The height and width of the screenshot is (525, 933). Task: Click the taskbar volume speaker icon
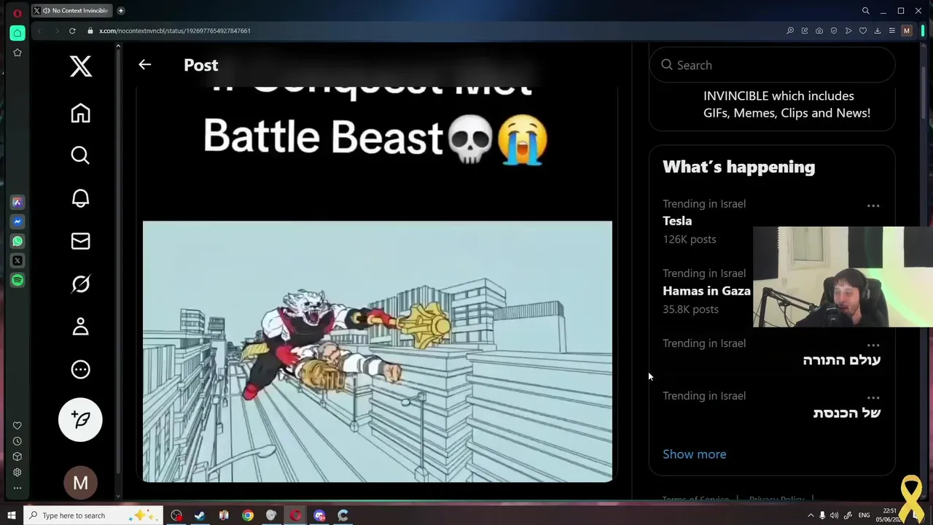(834, 516)
